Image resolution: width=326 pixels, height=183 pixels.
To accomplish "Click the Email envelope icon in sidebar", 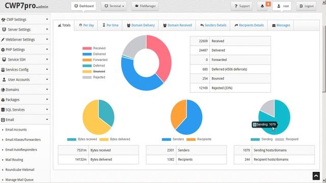I will (x=3, y=120).
